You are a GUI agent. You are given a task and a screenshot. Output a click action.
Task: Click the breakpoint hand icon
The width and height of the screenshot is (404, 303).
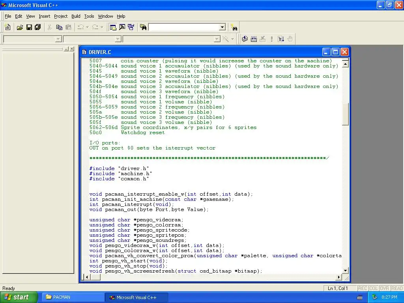(x=290, y=39)
